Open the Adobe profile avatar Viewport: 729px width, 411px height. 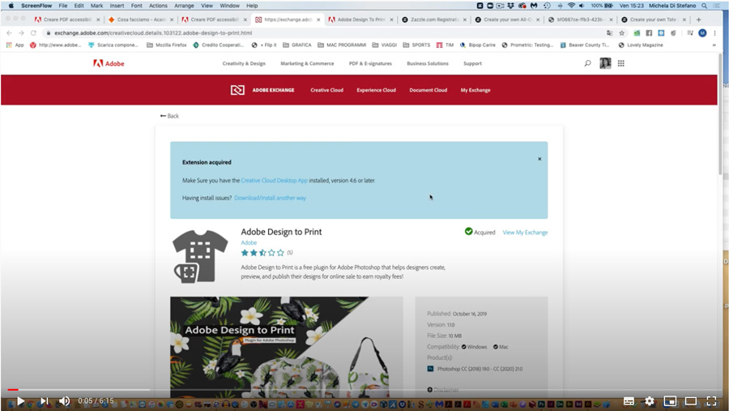(x=605, y=63)
